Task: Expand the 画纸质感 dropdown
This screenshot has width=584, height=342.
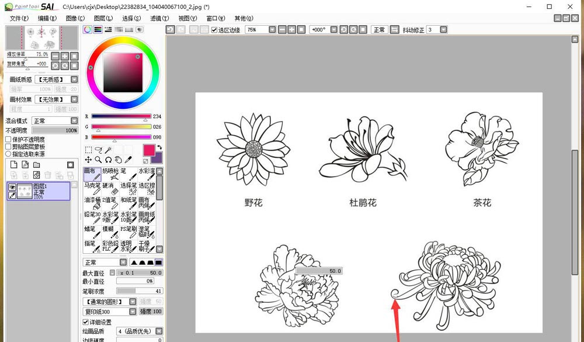Action: pyautogui.click(x=74, y=80)
